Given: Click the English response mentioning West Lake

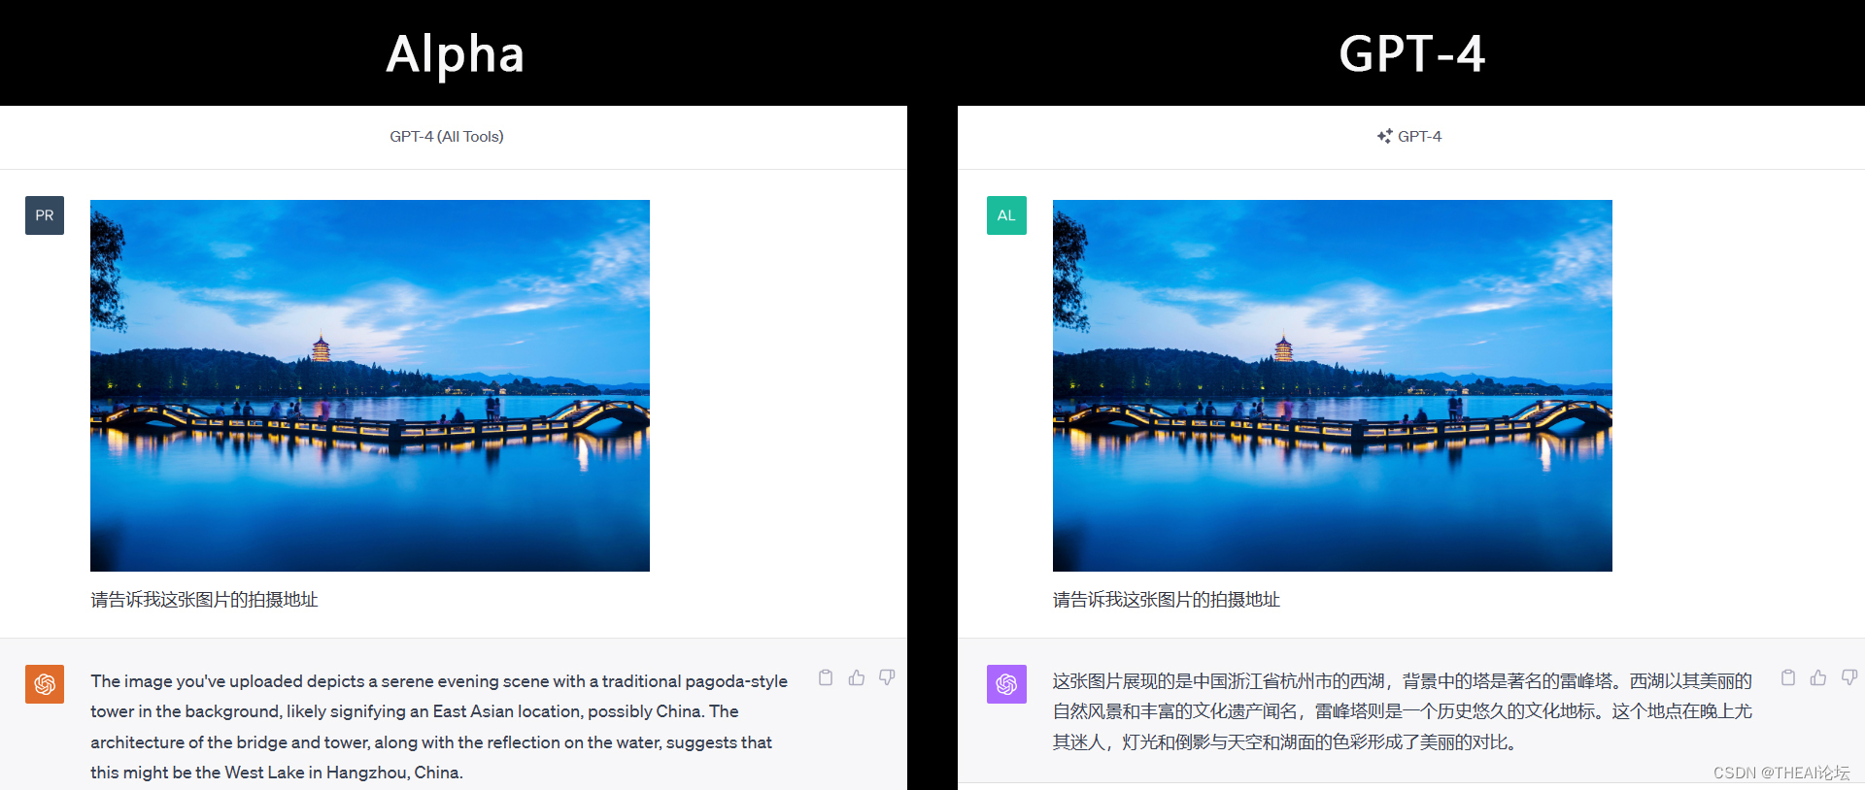Looking at the screenshot, I should tap(439, 727).
